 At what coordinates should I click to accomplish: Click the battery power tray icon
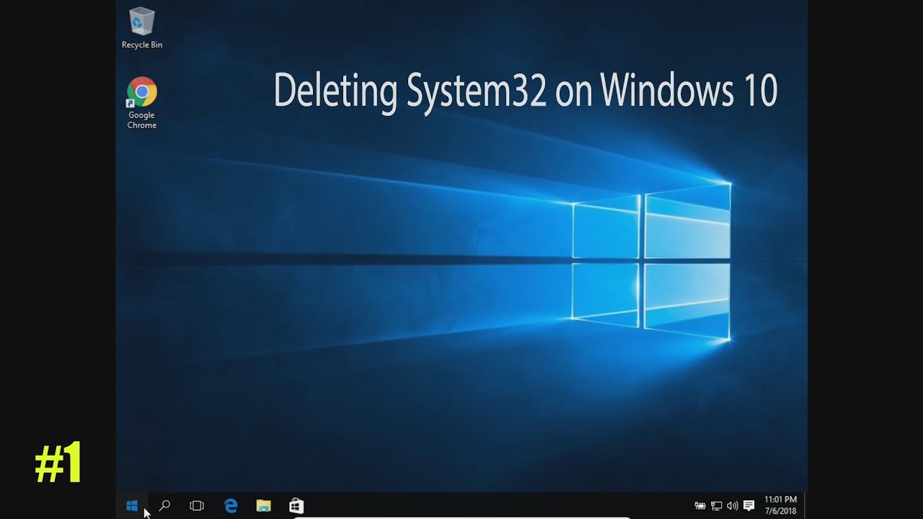pos(700,506)
